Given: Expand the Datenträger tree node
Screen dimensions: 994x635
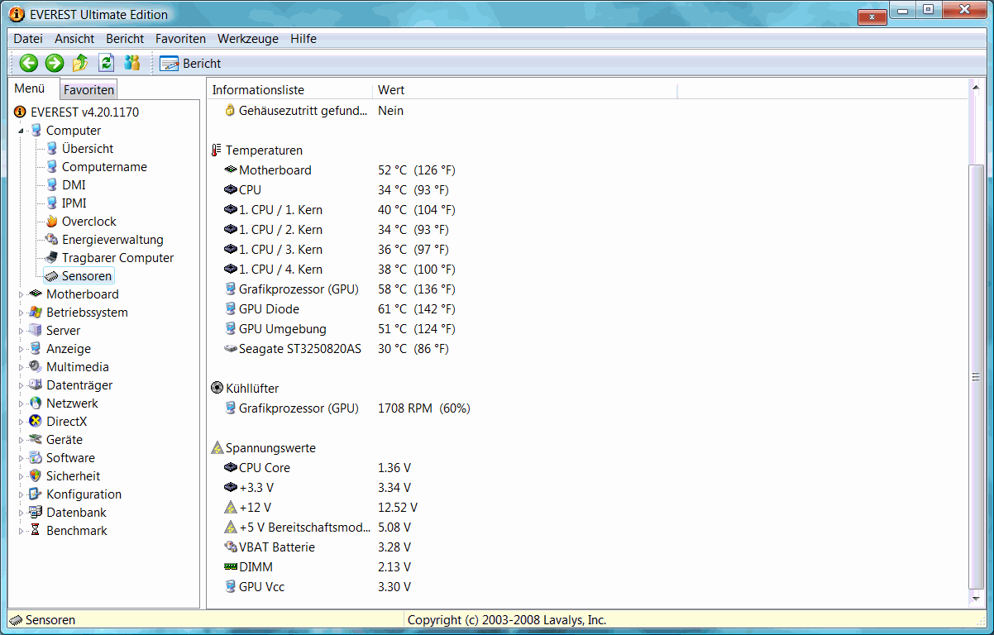Looking at the screenshot, I should point(21,385).
